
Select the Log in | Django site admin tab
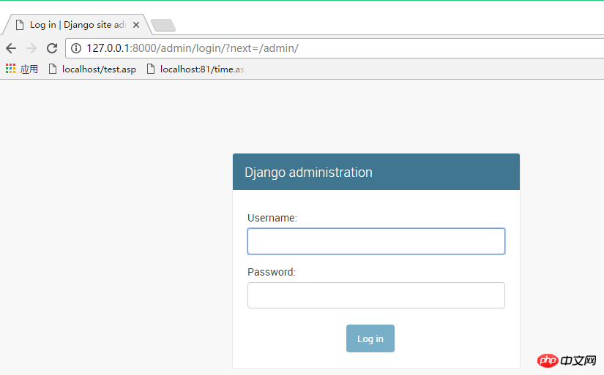pyautogui.click(x=77, y=25)
